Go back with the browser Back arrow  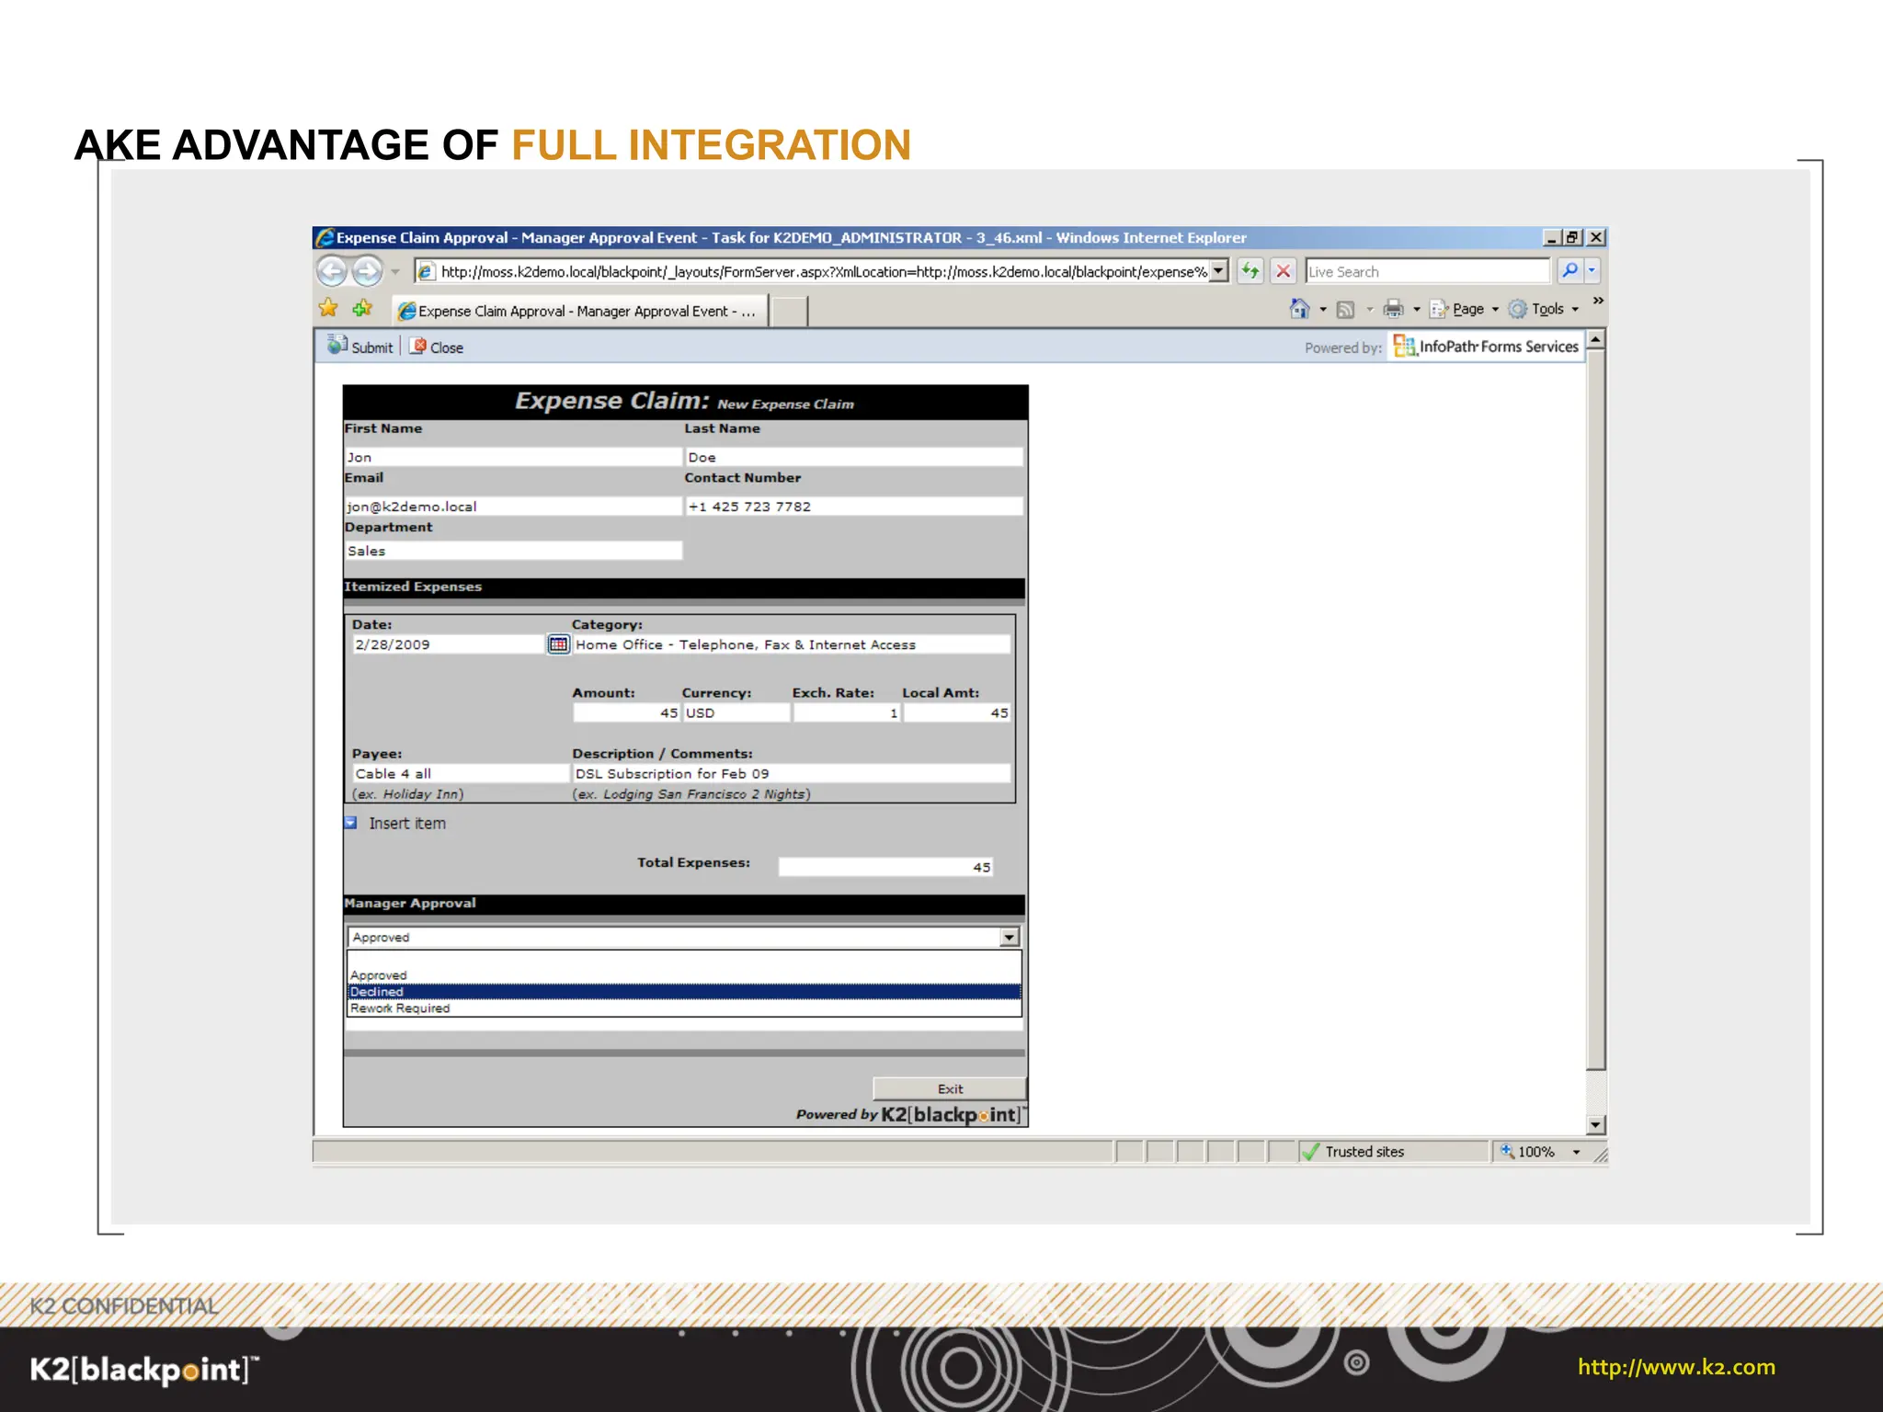tap(332, 271)
